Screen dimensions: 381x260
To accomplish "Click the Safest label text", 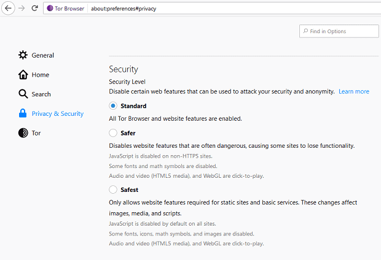I will [x=129, y=190].
